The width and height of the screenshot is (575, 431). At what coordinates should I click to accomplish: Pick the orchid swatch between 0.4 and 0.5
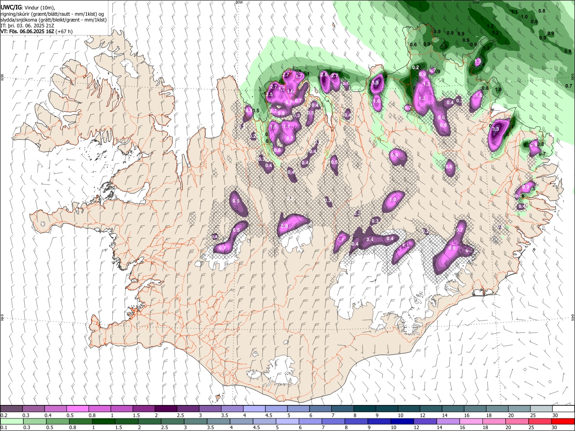tap(55, 409)
